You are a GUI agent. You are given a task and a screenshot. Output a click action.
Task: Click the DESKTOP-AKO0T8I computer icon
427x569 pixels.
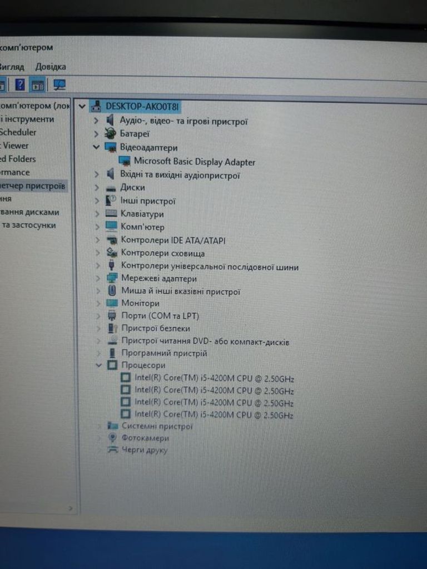tap(96, 106)
